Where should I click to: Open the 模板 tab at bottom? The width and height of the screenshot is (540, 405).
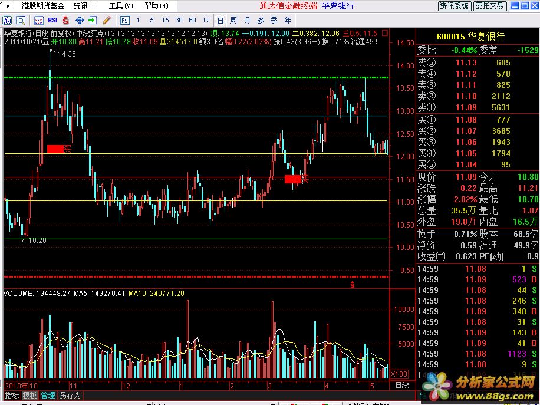click(30, 396)
